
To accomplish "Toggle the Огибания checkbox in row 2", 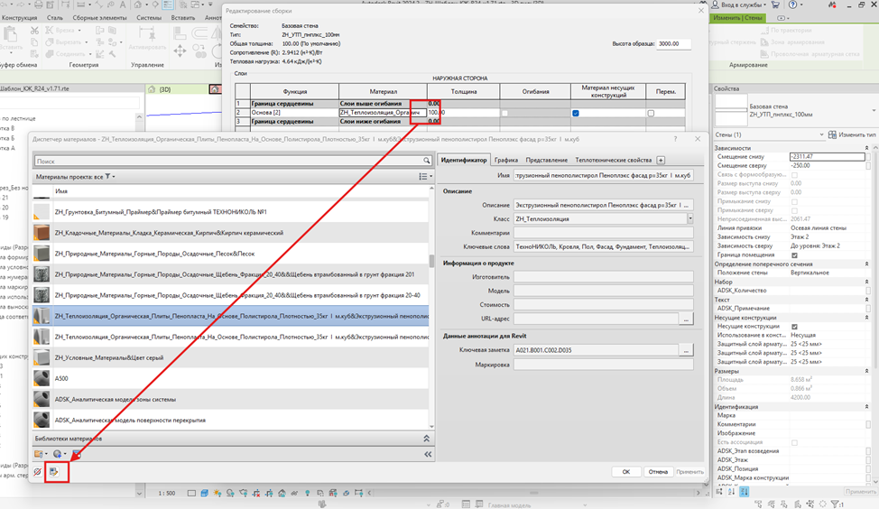I will 504,113.
